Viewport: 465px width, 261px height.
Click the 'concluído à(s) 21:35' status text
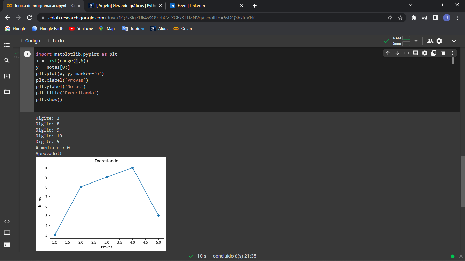coord(235,256)
